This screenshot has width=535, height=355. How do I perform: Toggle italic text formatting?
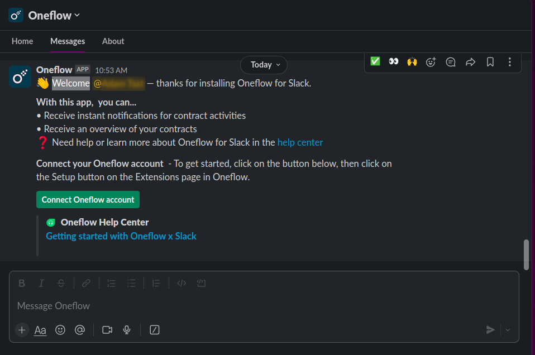41,283
